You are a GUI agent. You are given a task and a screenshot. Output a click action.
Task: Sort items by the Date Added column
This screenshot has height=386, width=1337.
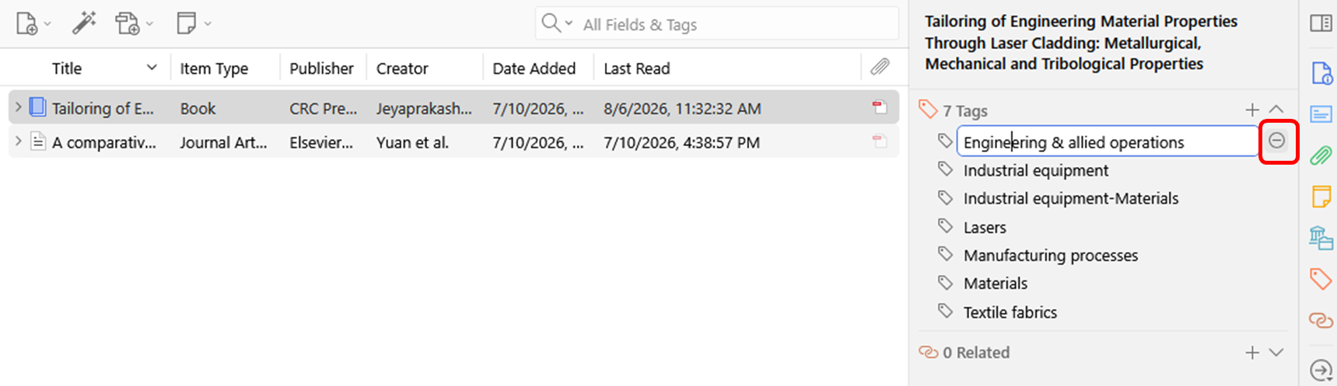(534, 68)
